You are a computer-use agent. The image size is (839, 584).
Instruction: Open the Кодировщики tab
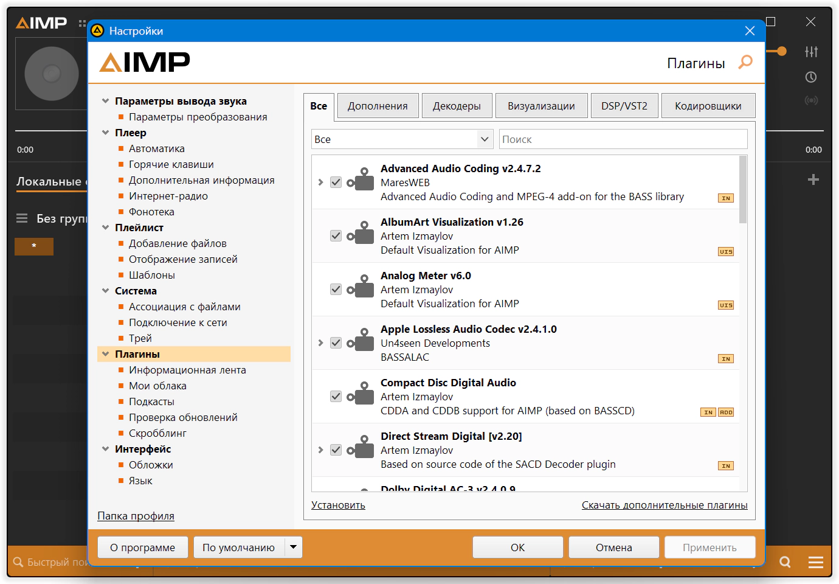[x=708, y=106]
